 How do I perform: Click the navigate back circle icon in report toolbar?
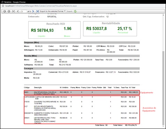(5, 11)
